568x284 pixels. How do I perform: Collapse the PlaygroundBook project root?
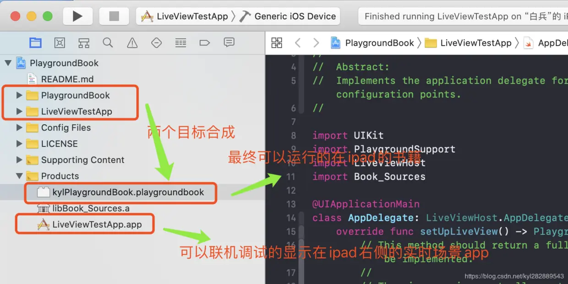(x=8, y=63)
